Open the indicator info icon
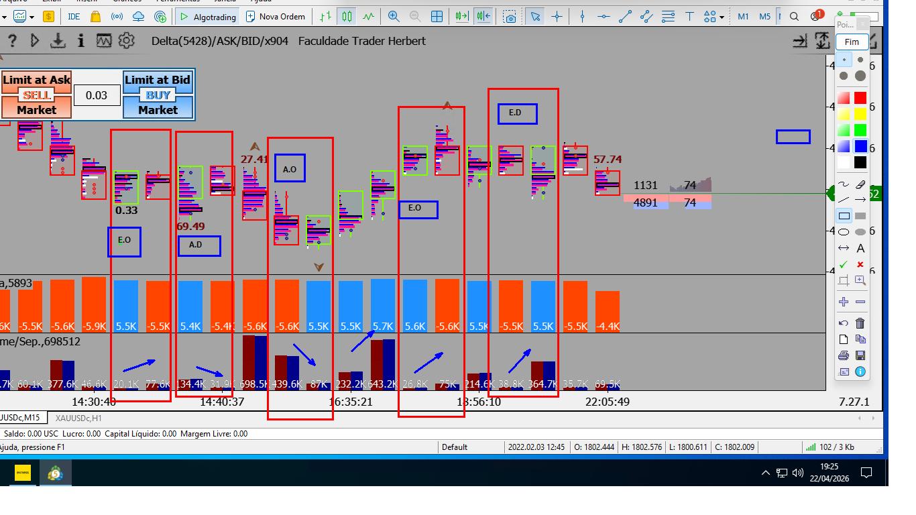This screenshot has width=916, height=515. (x=81, y=41)
